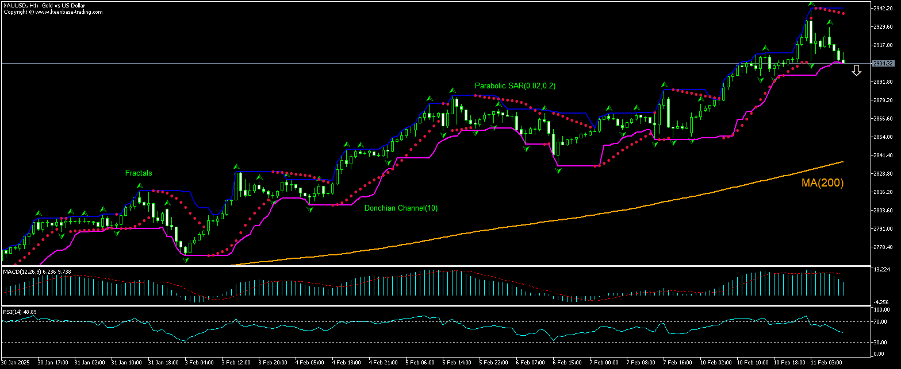Click the MACD 13.224 scale value
901x369 pixels.
point(881,270)
